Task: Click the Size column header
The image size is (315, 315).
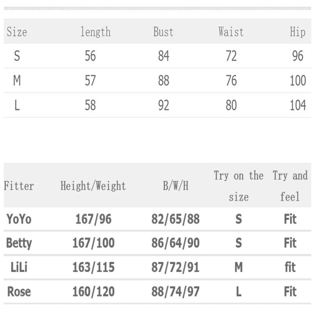Action: pyautogui.click(x=17, y=32)
